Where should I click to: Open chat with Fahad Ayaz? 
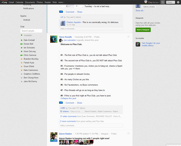pyautogui.click(x=29, y=63)
